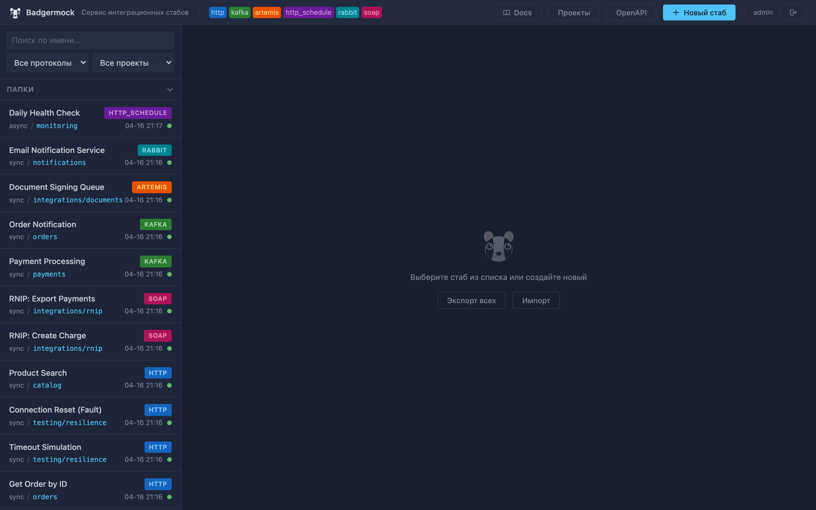Open the RNIP: Export Payments stub
Viewport: 816px width, 510px height.
point(90,305)
